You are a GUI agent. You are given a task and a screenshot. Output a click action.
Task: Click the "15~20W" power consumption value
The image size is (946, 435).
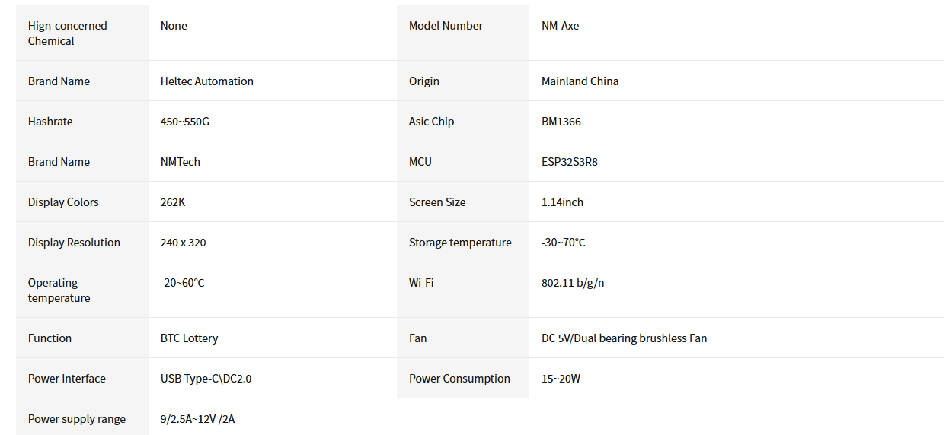click(561, 379)
